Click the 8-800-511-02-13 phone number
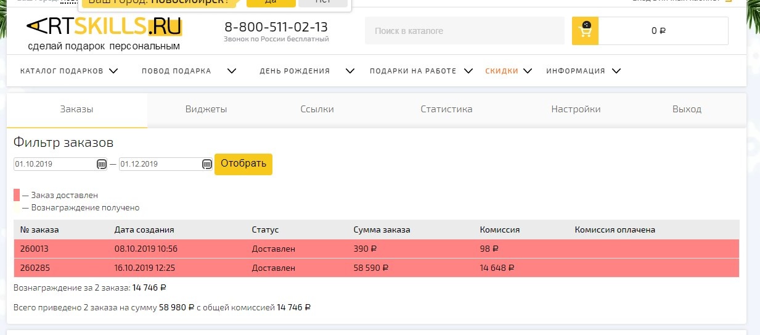 (276, 27)
